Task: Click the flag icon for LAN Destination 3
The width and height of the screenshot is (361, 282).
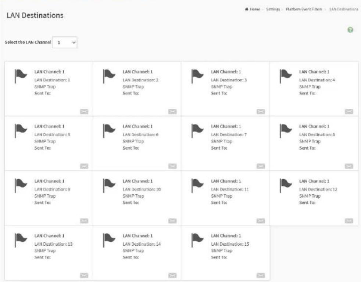Action: click(x=197, y=76)
